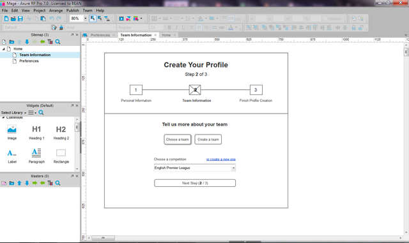This screenshot has height=243, width=409.
Task: Select the Rectangle widget
Action: point(61,156)
